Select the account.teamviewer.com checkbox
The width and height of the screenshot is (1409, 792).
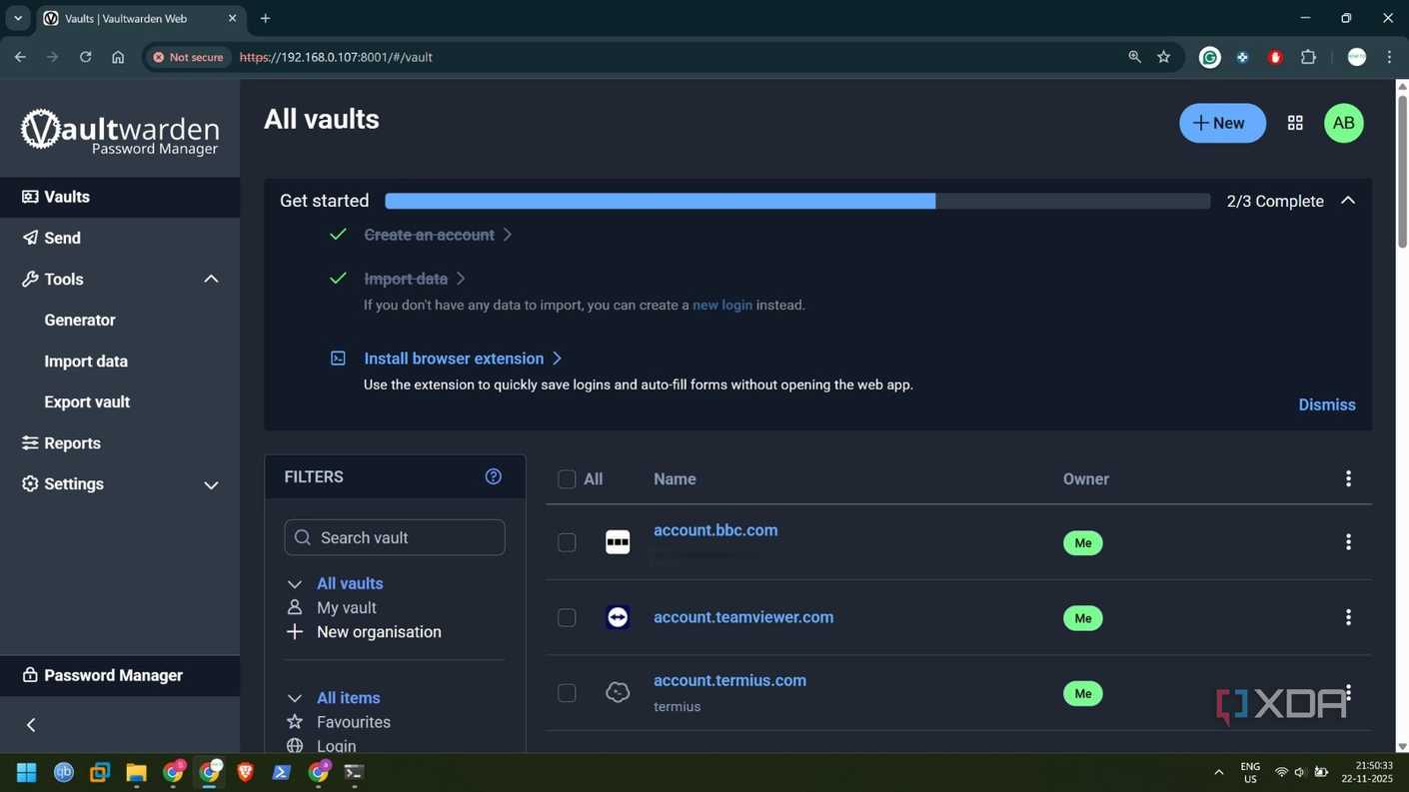click(x=567, y=617)
